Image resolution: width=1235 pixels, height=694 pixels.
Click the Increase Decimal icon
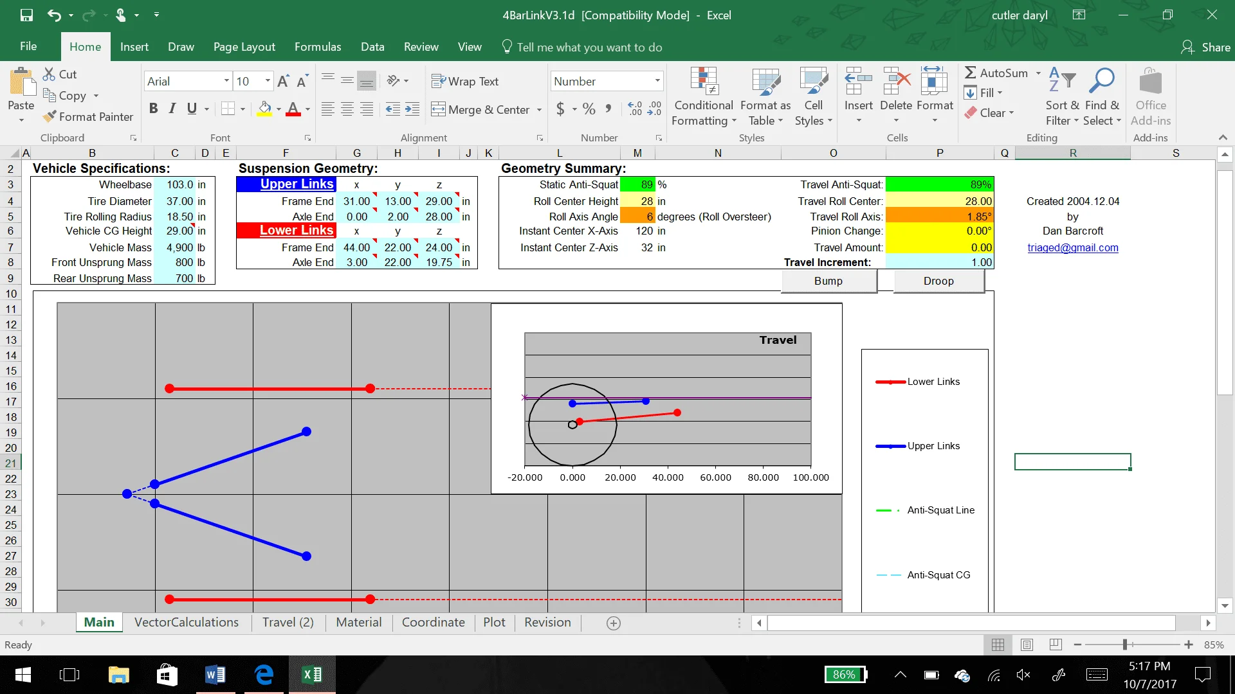pos(635,109)
